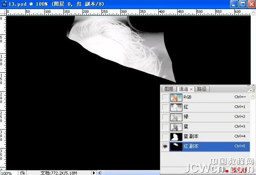Click the status bar preview icon
The height and width of the screenshot is (175, 256).
[x=22, y=173]
